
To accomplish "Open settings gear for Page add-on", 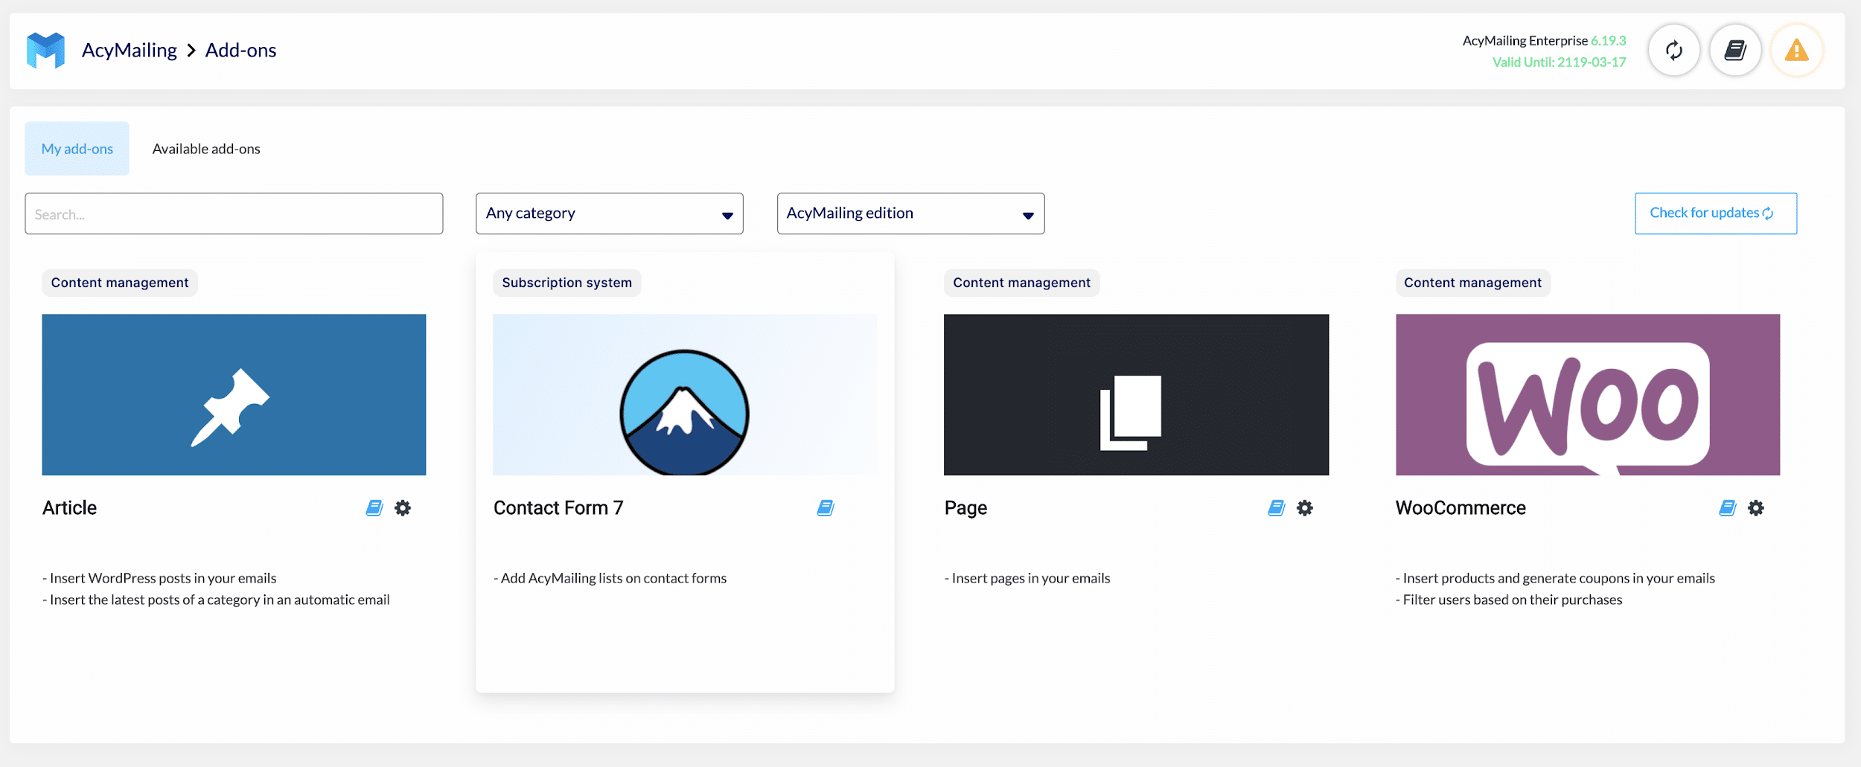I will [x=1305, y=508].
